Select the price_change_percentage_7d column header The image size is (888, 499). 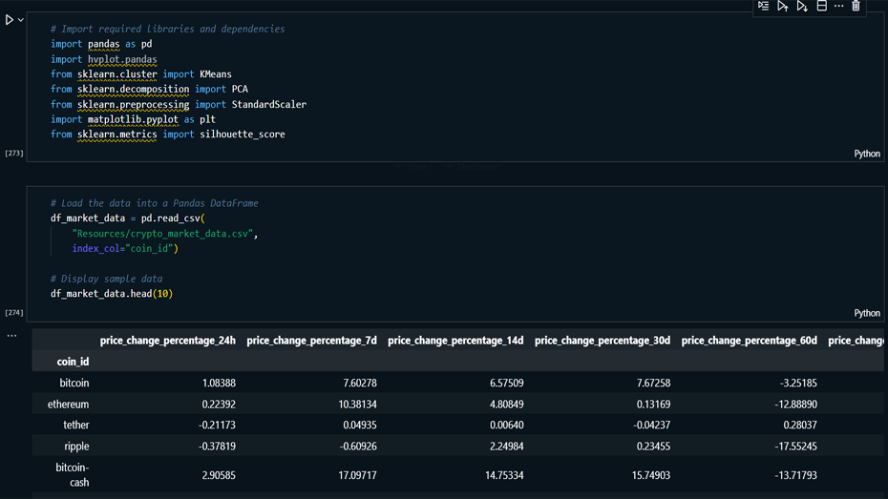(x=311, y=341)
